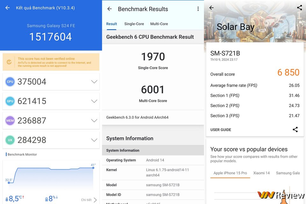Screen dimensions: 306x204
Task: Tap Average frame rate 26.05 row
Action: 255,85
